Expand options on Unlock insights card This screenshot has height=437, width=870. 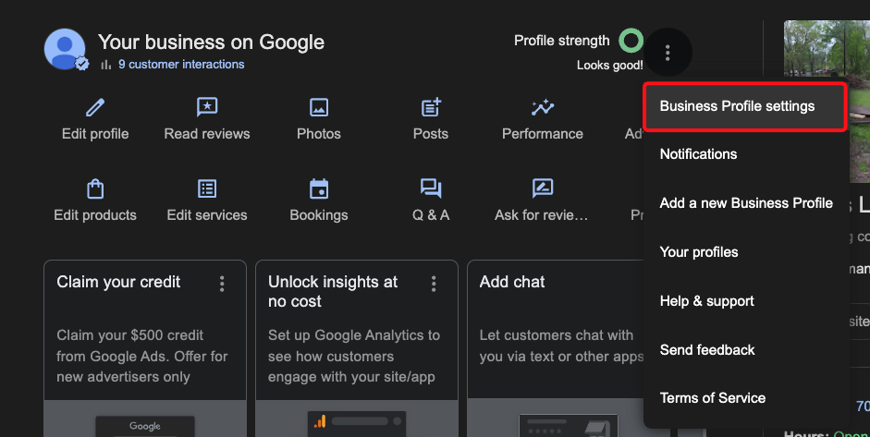point(434,284)
